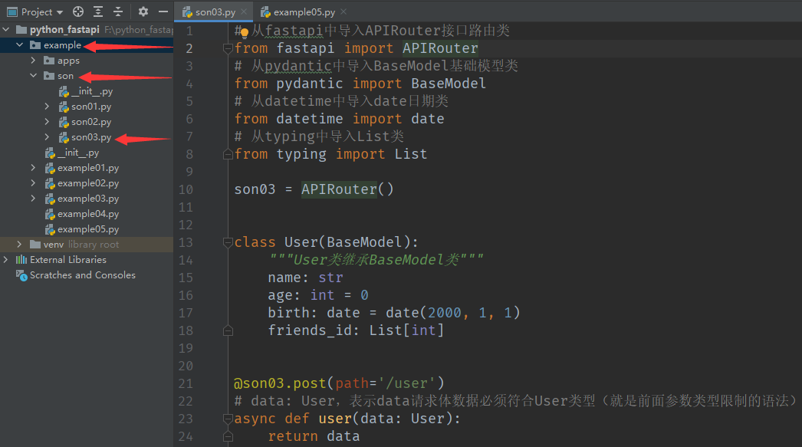Image resolution: width=802 pixels, height=447 pixels.
Task: Expand the apps folder
Action: 33,61
